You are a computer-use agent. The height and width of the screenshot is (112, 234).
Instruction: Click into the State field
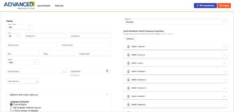[x=59, y=54]
